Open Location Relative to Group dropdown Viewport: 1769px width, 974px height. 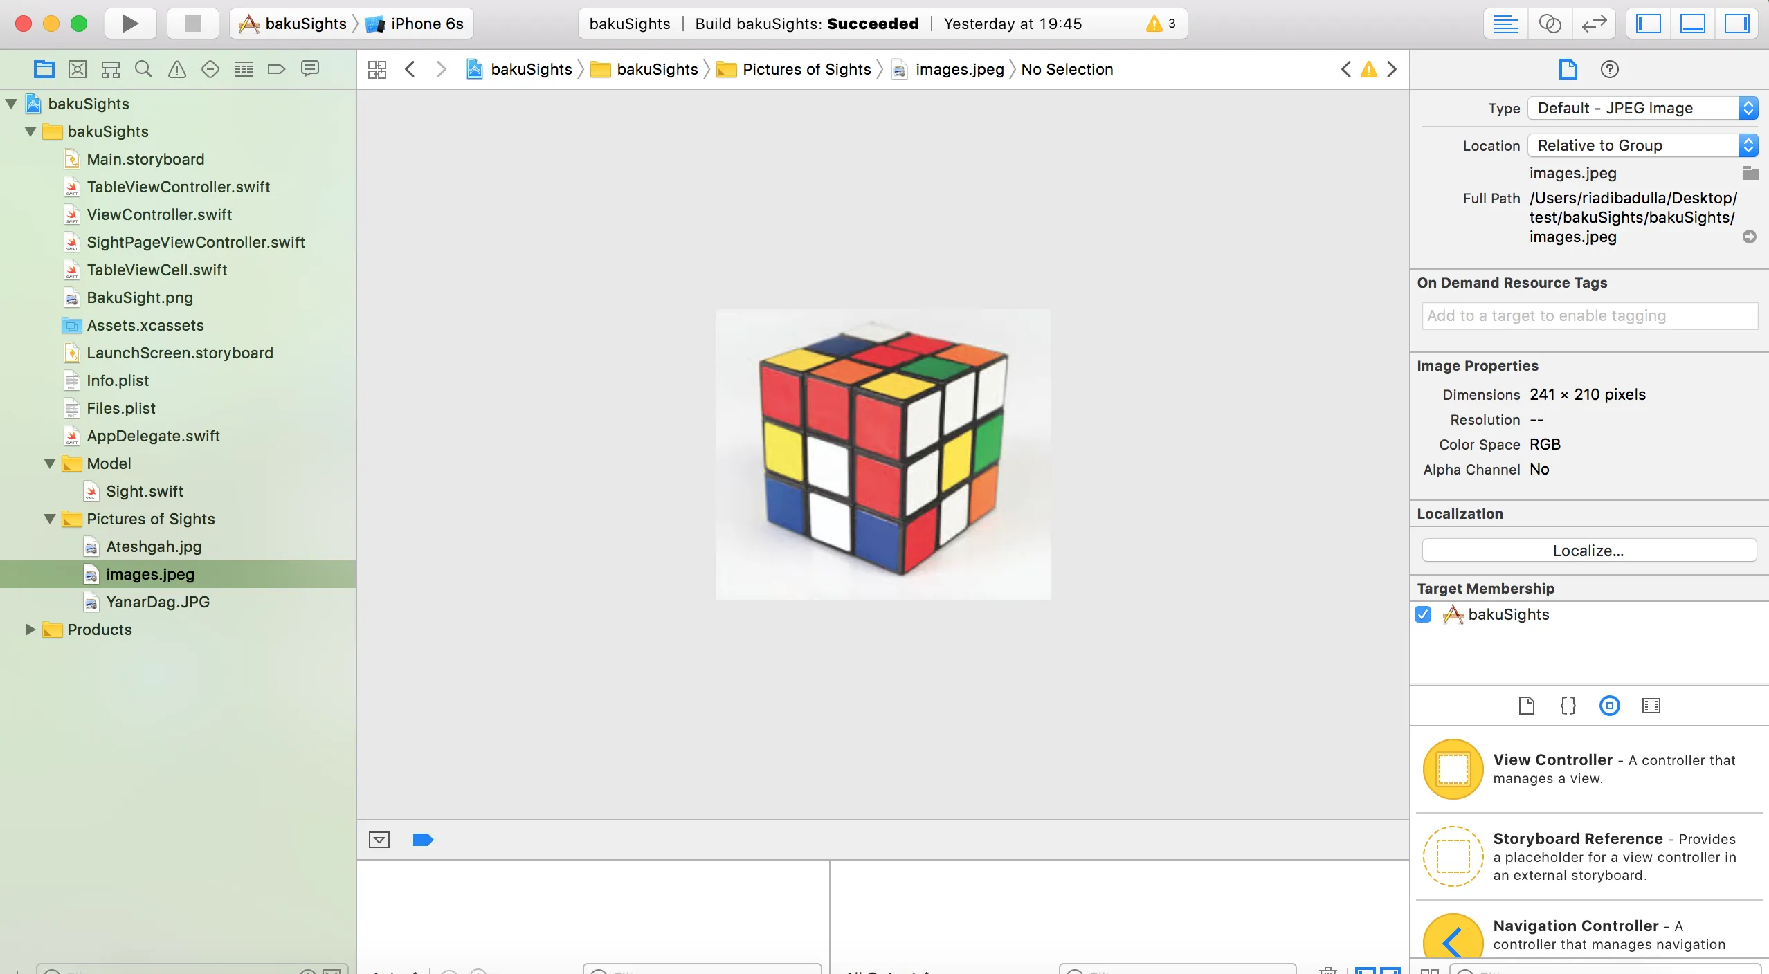(1642, 145)
